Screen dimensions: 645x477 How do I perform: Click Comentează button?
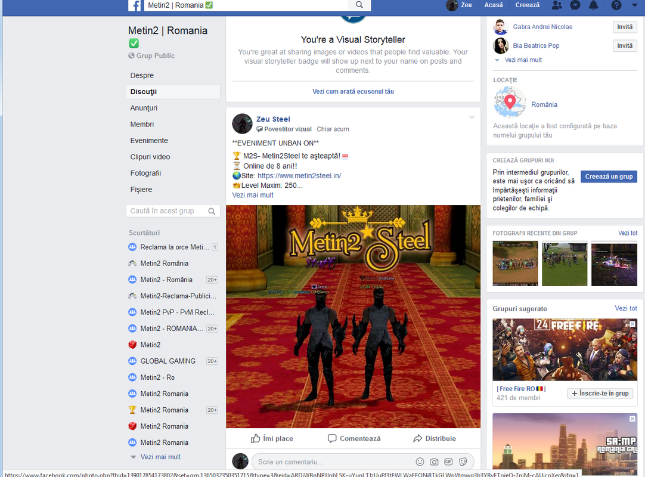(353, 438)
